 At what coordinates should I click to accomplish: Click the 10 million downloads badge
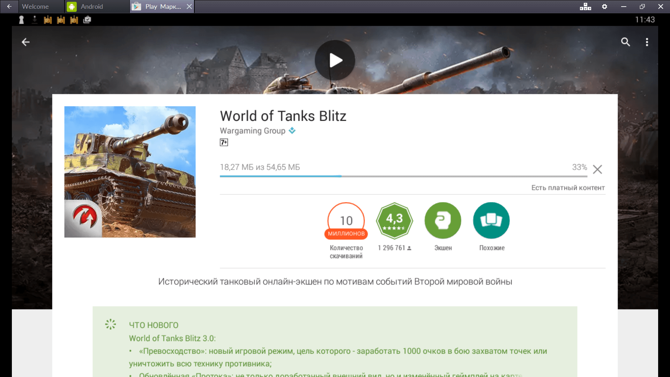click(x=346, y=221)
